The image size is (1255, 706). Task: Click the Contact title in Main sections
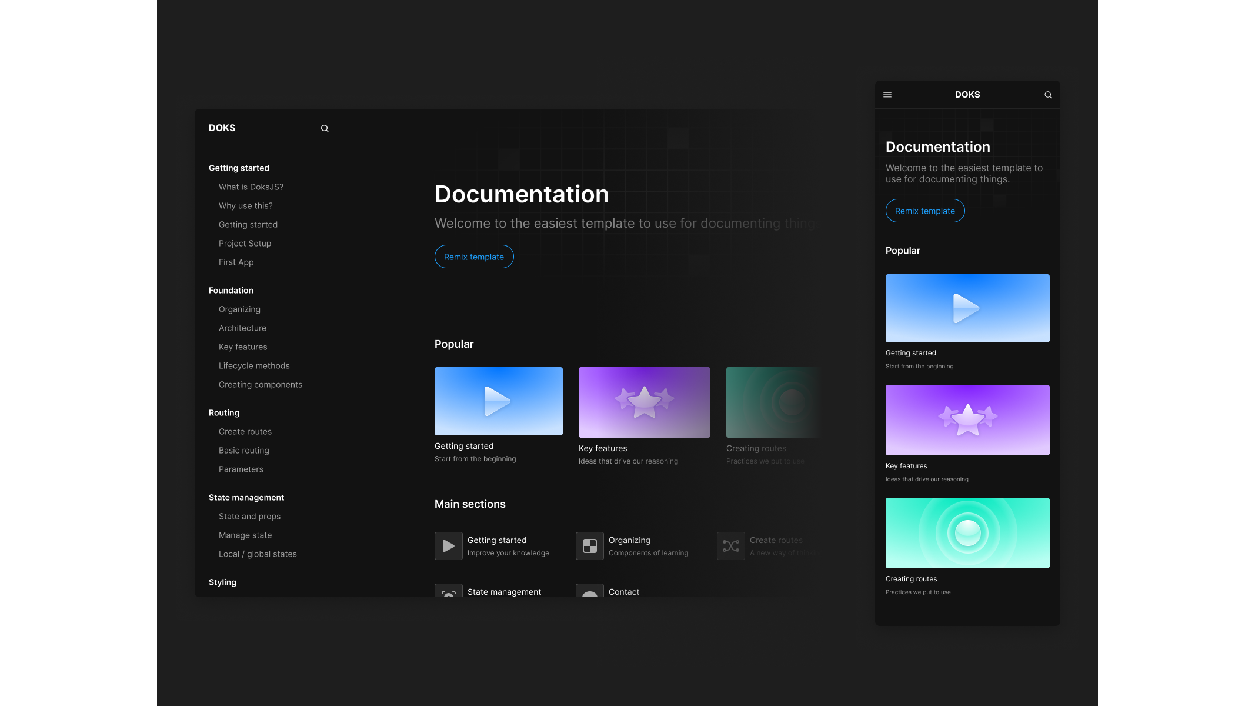(624, 592)
